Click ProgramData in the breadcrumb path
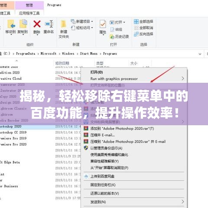This screenshot has width=208, height=208. pos(26,54)
